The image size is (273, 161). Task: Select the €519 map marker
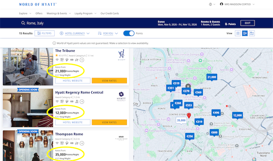[x=176, y=83]
